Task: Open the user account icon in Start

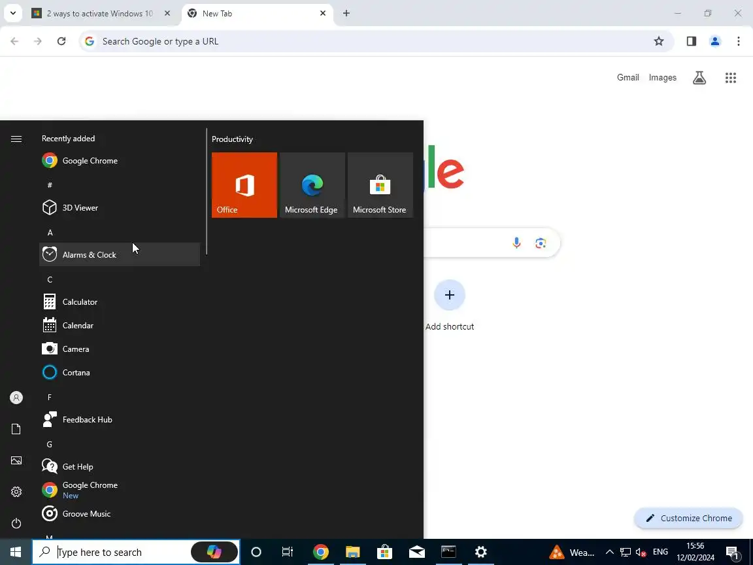Action: [16, 398]
